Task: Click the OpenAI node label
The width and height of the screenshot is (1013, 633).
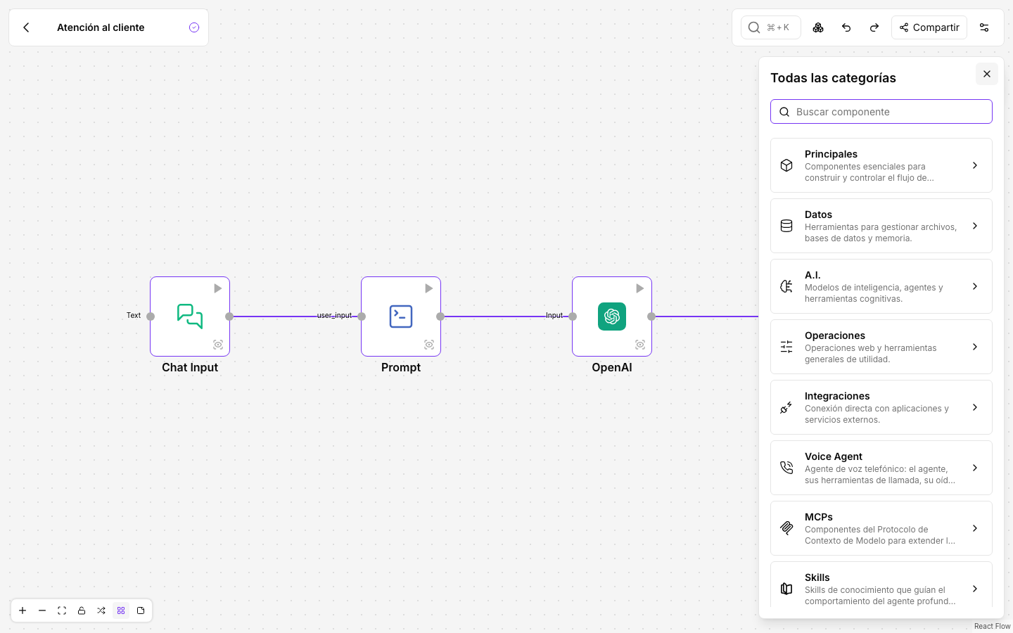Action: point(612,367)
